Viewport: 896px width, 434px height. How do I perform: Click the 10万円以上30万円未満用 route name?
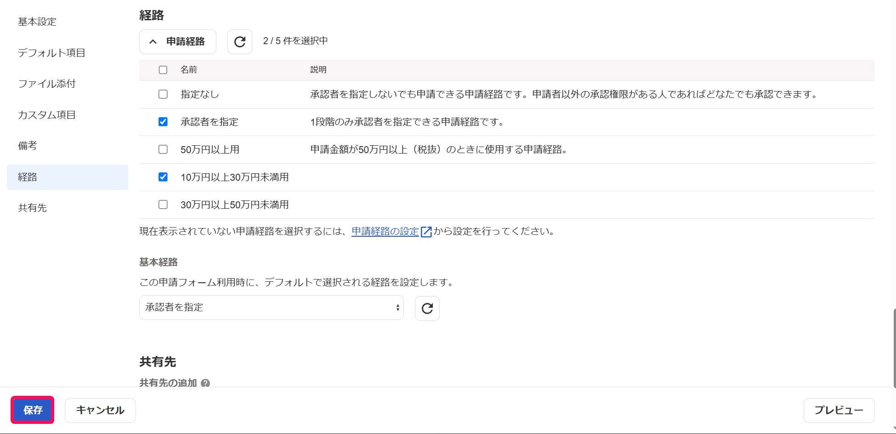(235, 177)
